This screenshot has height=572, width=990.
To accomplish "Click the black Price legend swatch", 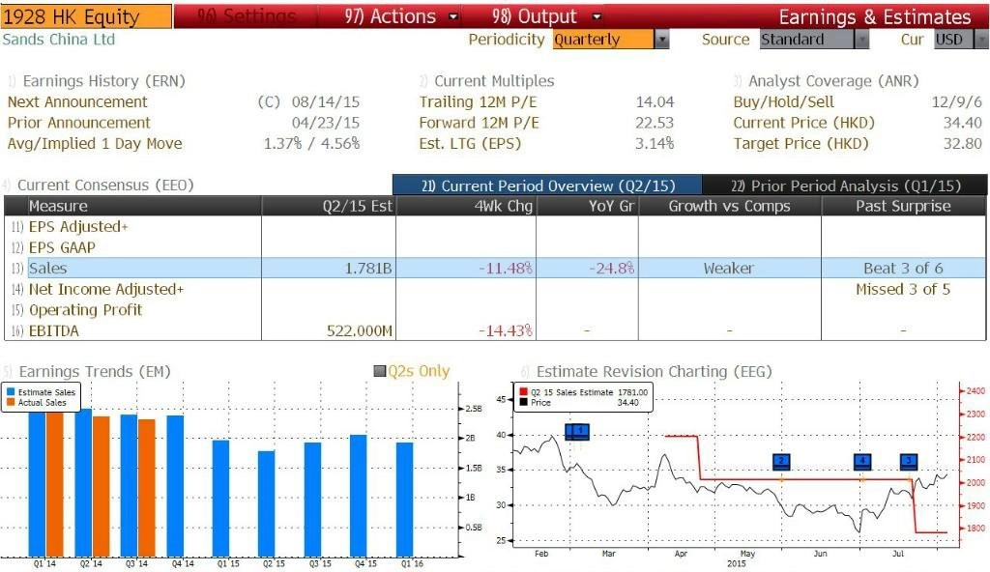I will pos(523,402).
